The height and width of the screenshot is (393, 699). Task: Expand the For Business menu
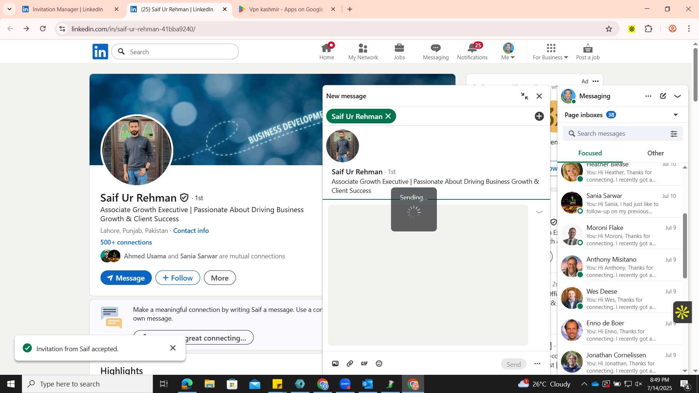coord(550,51)
